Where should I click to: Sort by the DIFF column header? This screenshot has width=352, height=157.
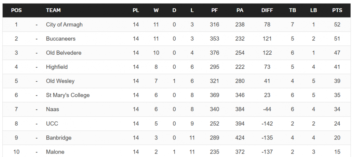point(267,10)
